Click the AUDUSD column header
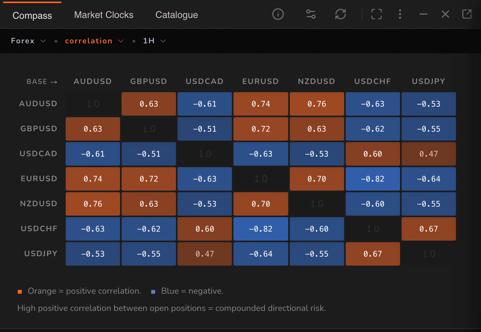Image resolution: width=481 pixels, height=332 pixels. (x=93, y=81)
